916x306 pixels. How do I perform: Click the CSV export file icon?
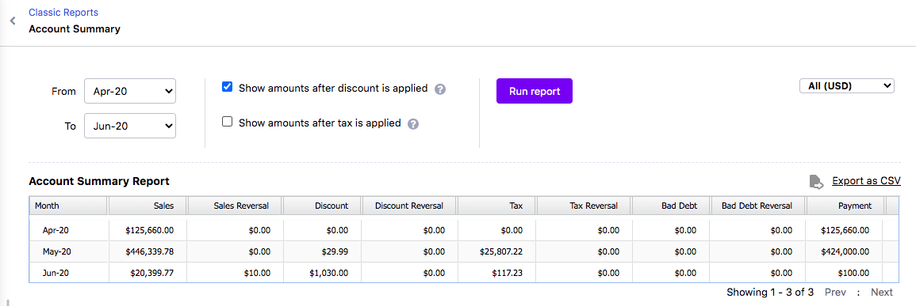[x=816, y=182]
